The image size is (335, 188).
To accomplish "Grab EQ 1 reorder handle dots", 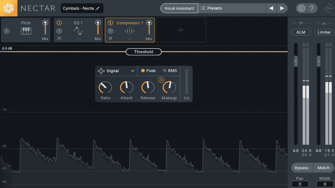I will [x=79, y=39].
